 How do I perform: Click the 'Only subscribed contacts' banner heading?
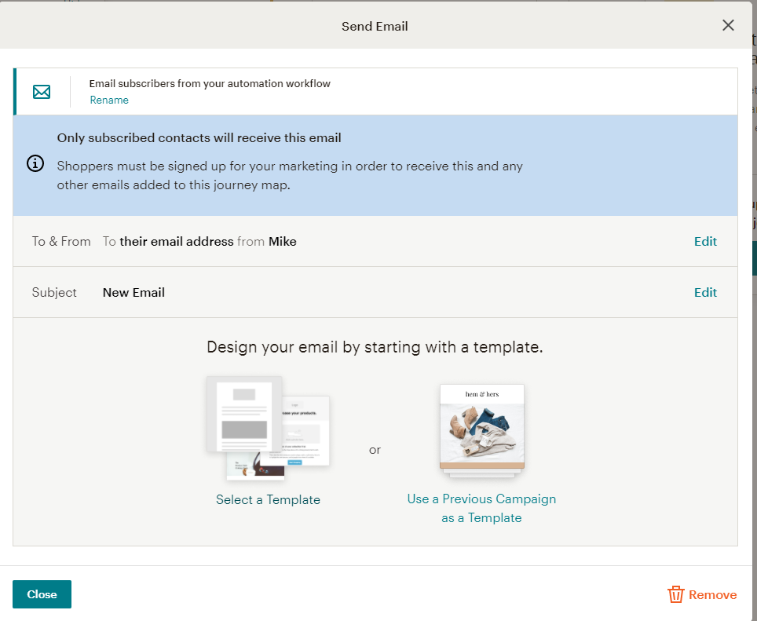point(199,138)
